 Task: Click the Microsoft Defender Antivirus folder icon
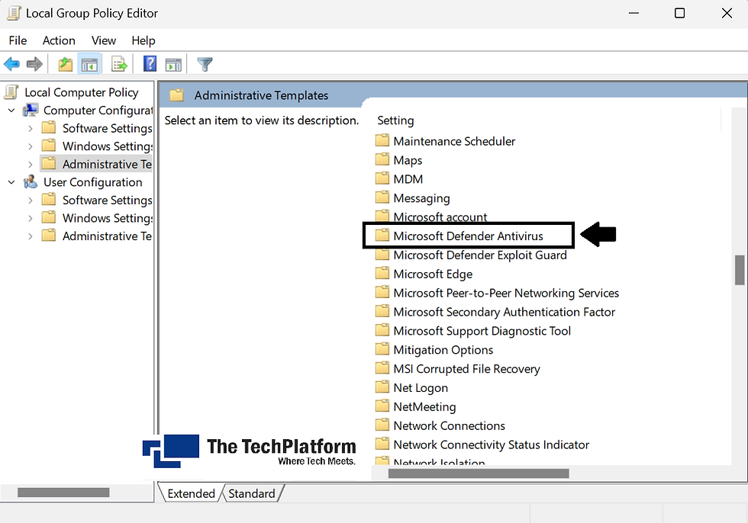(382, 235)
